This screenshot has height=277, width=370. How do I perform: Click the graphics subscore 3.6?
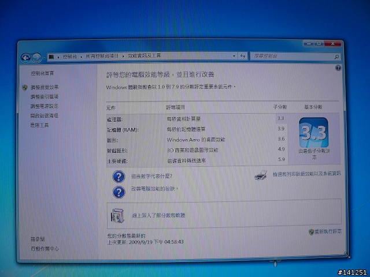click(281, 139)
